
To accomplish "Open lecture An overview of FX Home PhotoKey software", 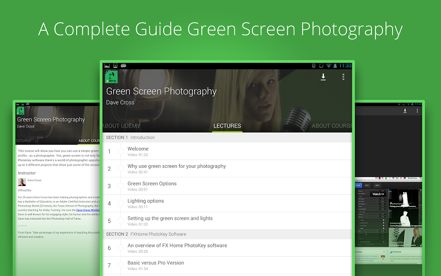I will (x=227, y=248).
